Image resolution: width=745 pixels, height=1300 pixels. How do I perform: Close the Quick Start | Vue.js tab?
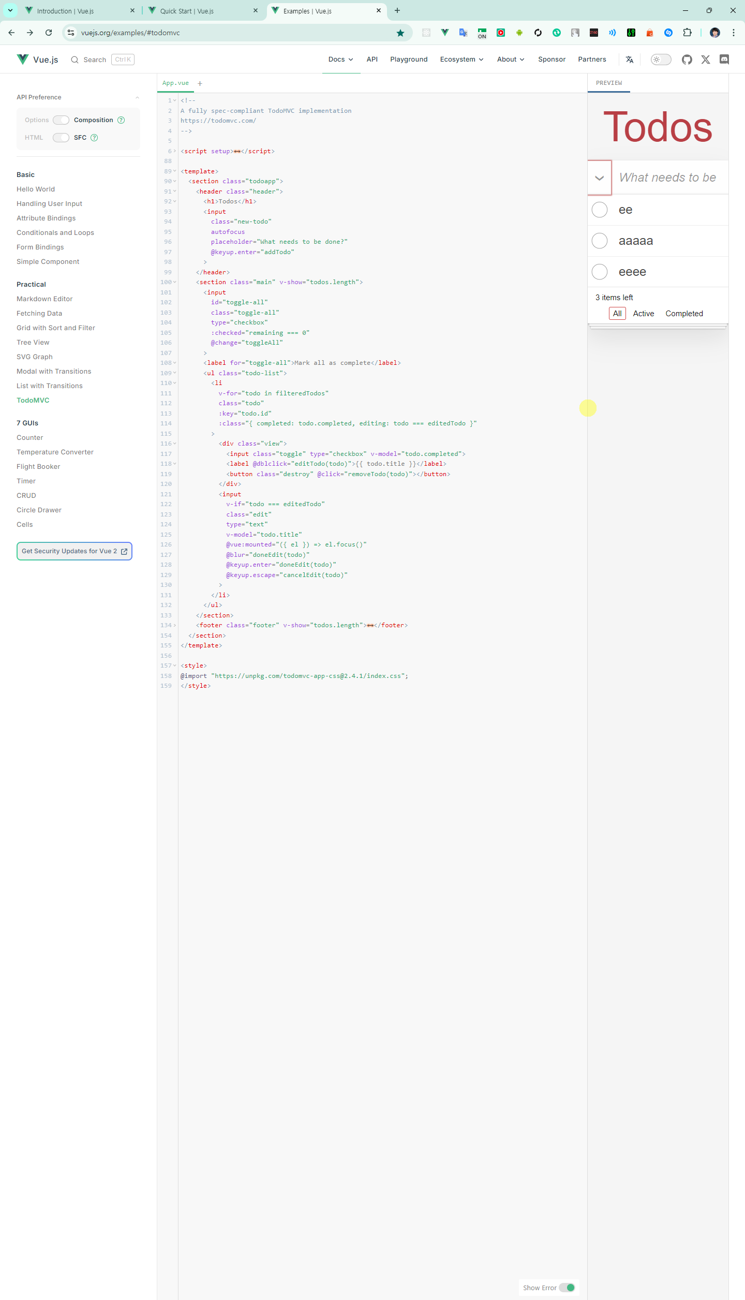click(x=256, y=10)
